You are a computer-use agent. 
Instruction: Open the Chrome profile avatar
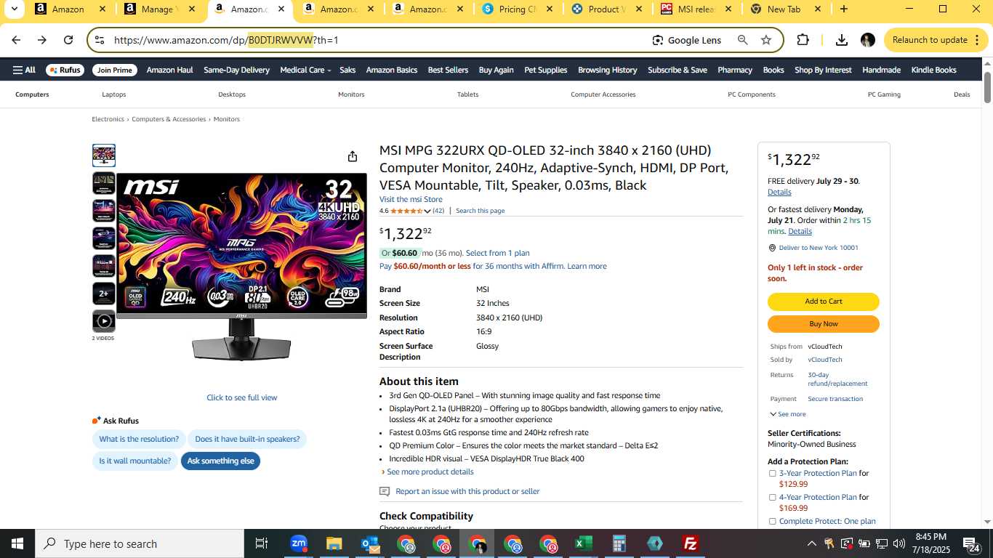tap(867, 40)
